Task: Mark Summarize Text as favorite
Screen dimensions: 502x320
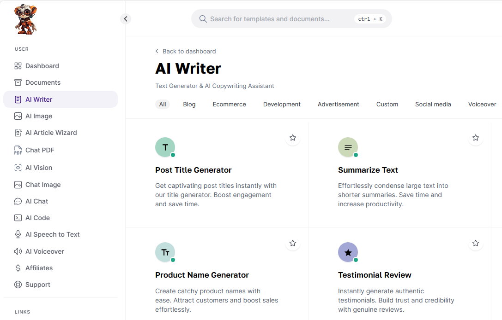Action: (x=475, y=137)
